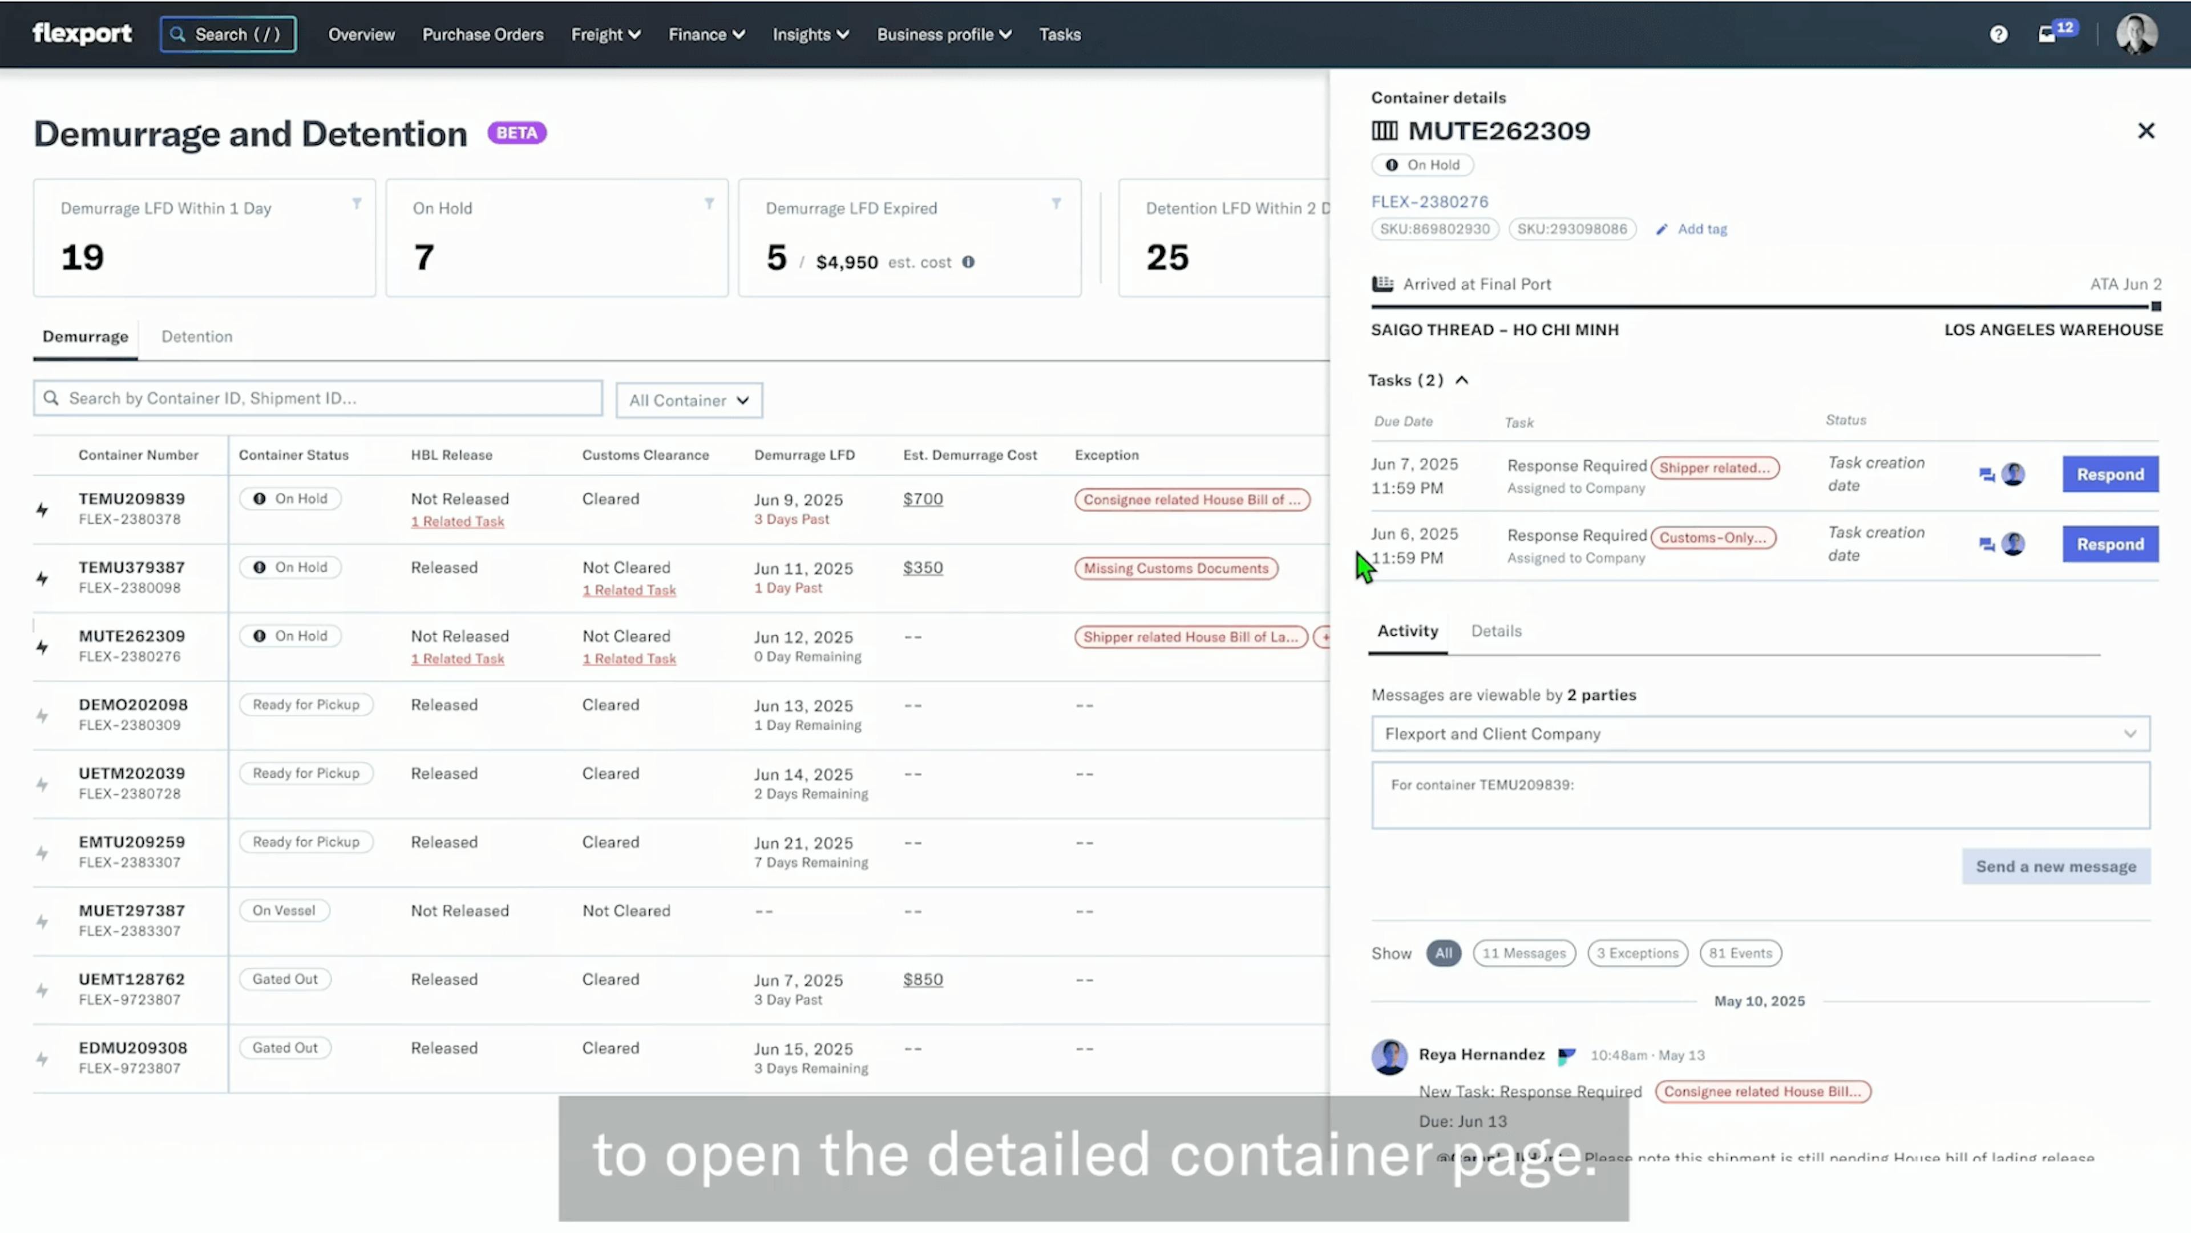Viewport: 2191px width, 1233px height.
Task: Open filter icon on On Hold card
Action: click(x=709, y=203)
